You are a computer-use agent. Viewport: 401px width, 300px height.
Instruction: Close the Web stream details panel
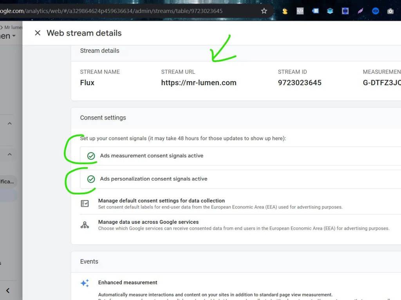click(x=38, y=33)
